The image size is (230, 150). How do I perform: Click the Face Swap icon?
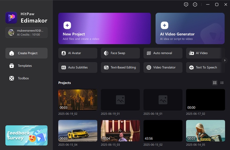point(106,53)
